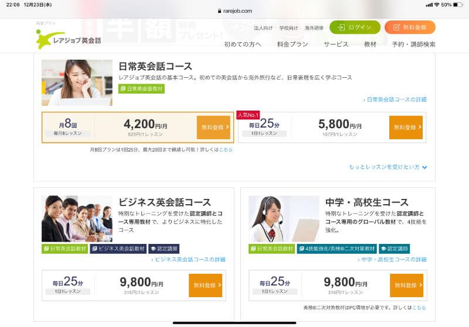Open こちら link about 英検二次対策教材 PC環境
Image resolution: width=469 pixels, height=327 pixels.
pos(419,308)
